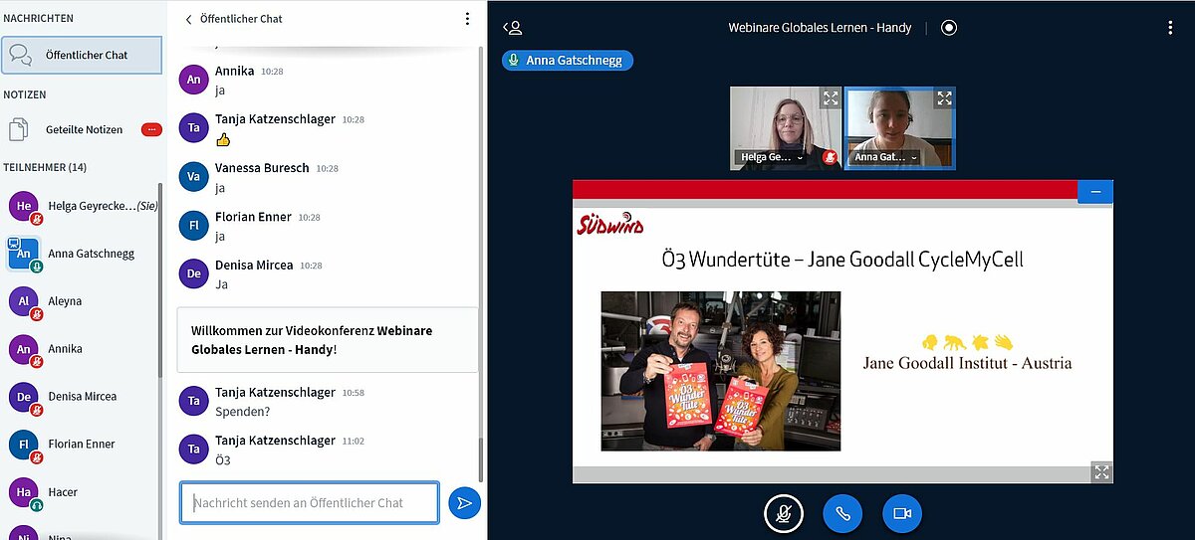Click the recording indicator next to title
The image size is (1195, 540).
(949, 28)
